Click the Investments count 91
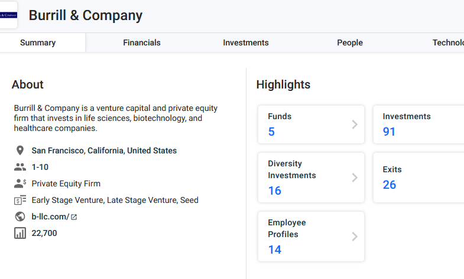 [x=389, y=132]
